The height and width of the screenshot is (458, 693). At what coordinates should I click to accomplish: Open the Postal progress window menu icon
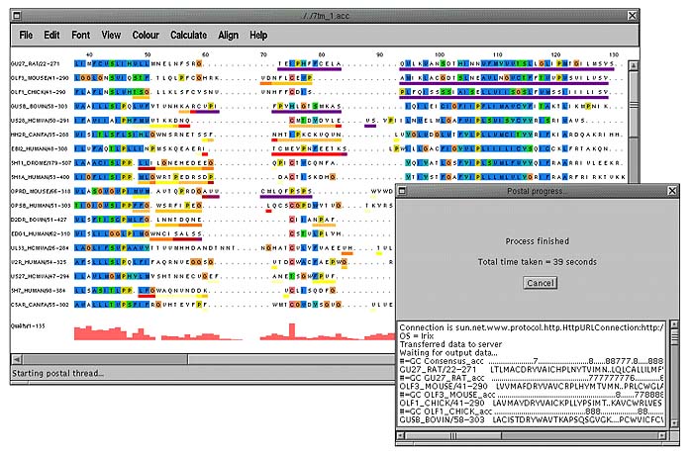pos(403,190)
